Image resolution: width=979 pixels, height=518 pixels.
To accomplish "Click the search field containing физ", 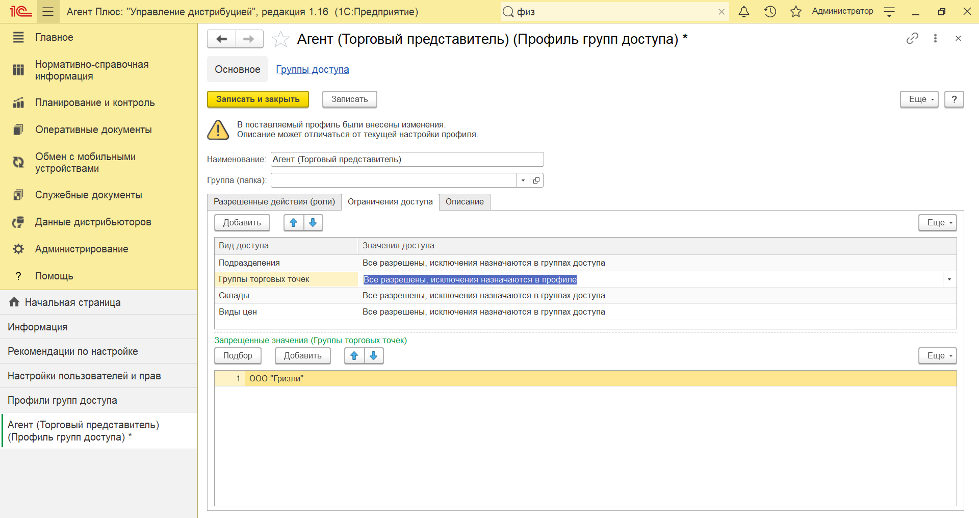I will (614, 12).
